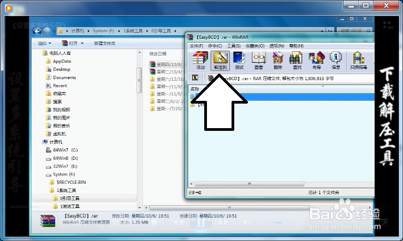This screenshot has height=241, width=403.
Task: Select the AppData folder in the tree
Action: 62,62
